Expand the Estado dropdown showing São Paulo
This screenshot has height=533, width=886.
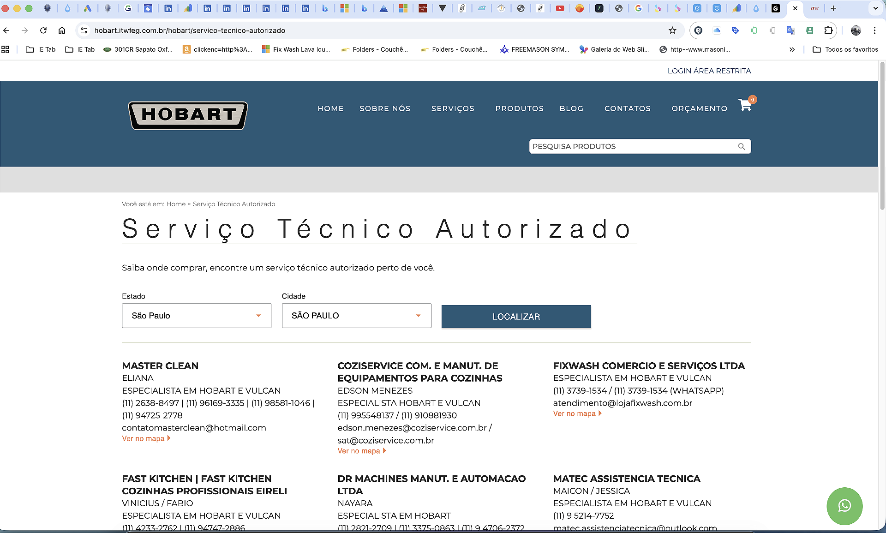pyautogui.click(x=197, y=316)
